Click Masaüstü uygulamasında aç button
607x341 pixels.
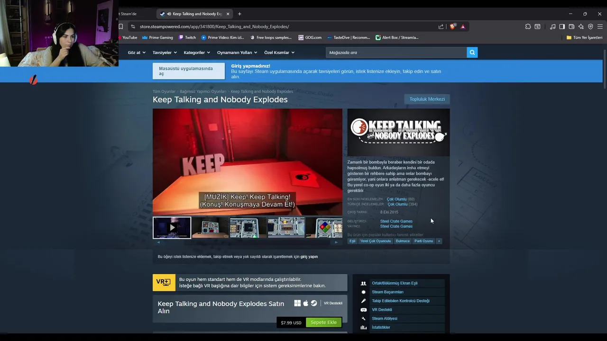(188, 71)
